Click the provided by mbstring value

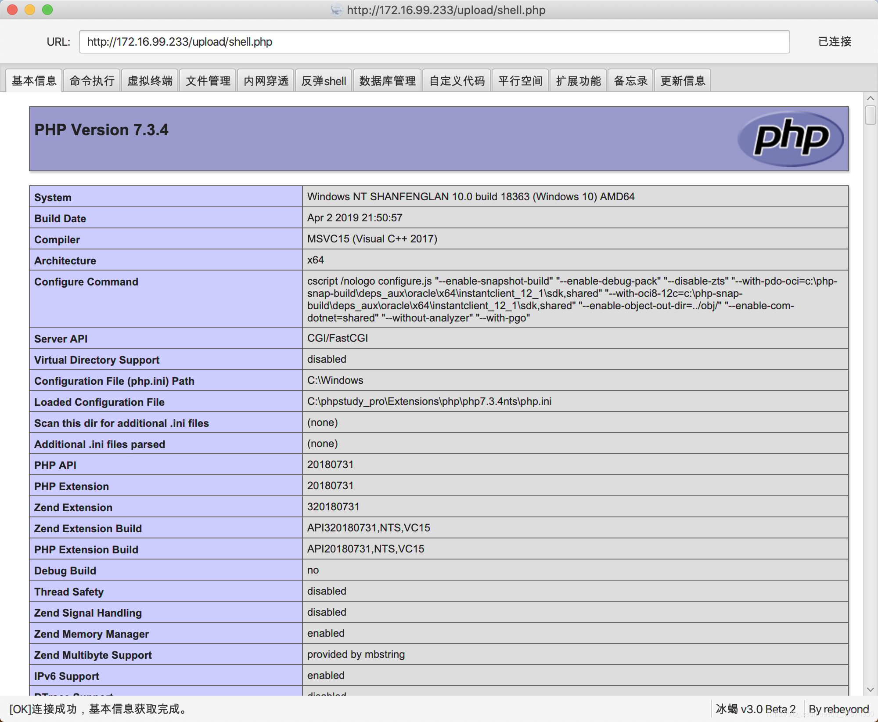tap(356, 654)
